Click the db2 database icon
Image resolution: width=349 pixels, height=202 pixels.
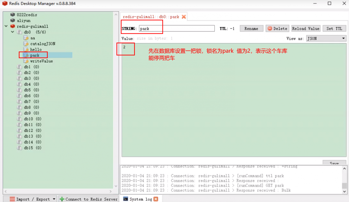[19, 73]
